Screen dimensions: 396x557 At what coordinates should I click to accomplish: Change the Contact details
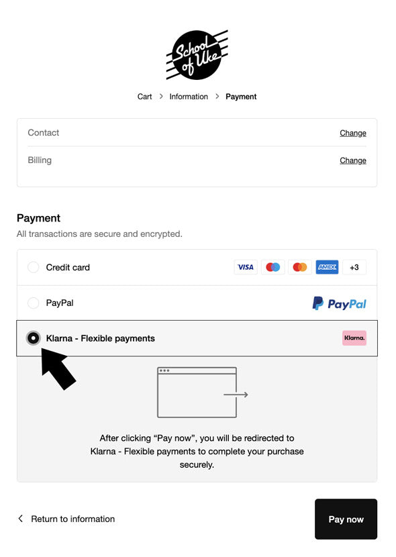352,134
